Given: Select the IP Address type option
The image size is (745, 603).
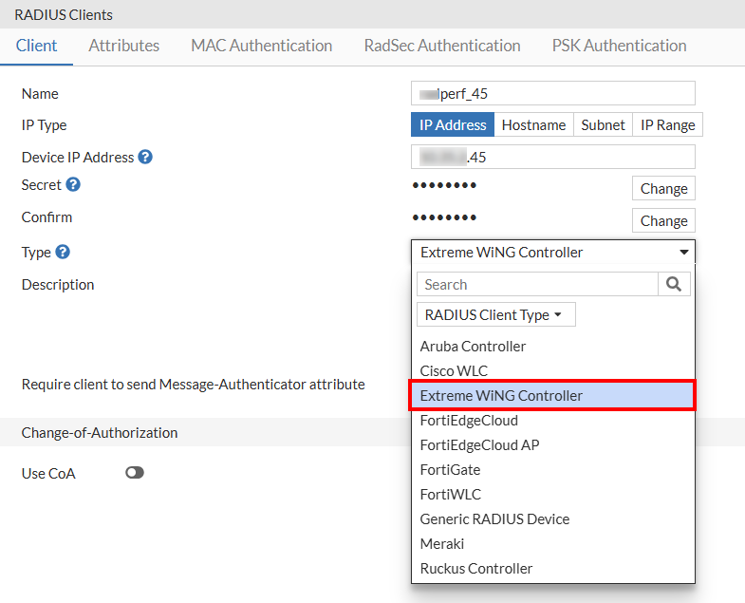Looking at the screenshot, I should tap(453, 125).
